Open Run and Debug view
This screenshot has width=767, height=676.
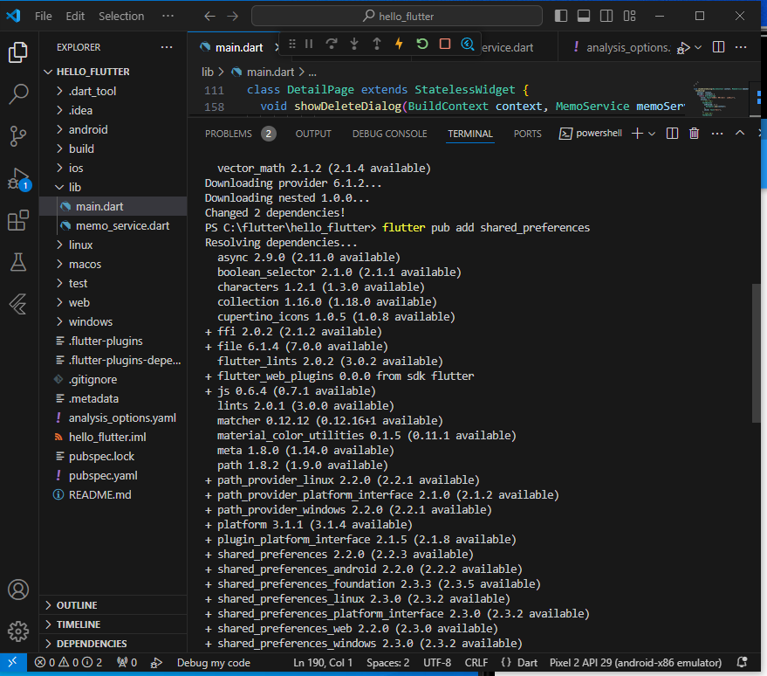click(x=18, y=178)
